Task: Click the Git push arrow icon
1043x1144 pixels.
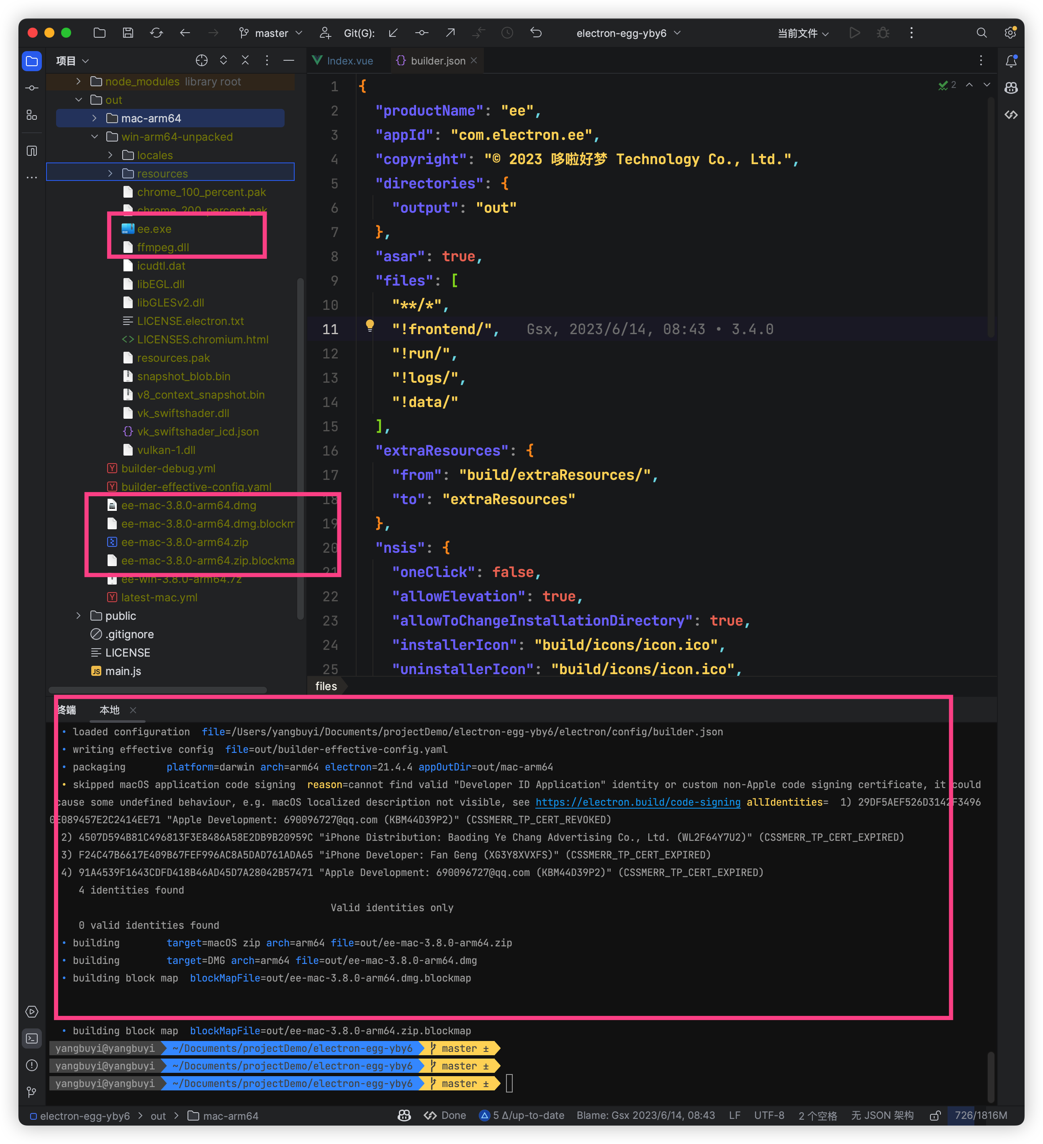Action: tap(450, 33)
